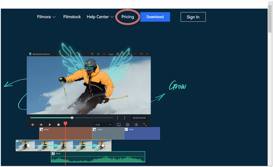Click the left curly bracket mark-in icon
The height and width of the screenshot is (167, 273).
[117, 118]
